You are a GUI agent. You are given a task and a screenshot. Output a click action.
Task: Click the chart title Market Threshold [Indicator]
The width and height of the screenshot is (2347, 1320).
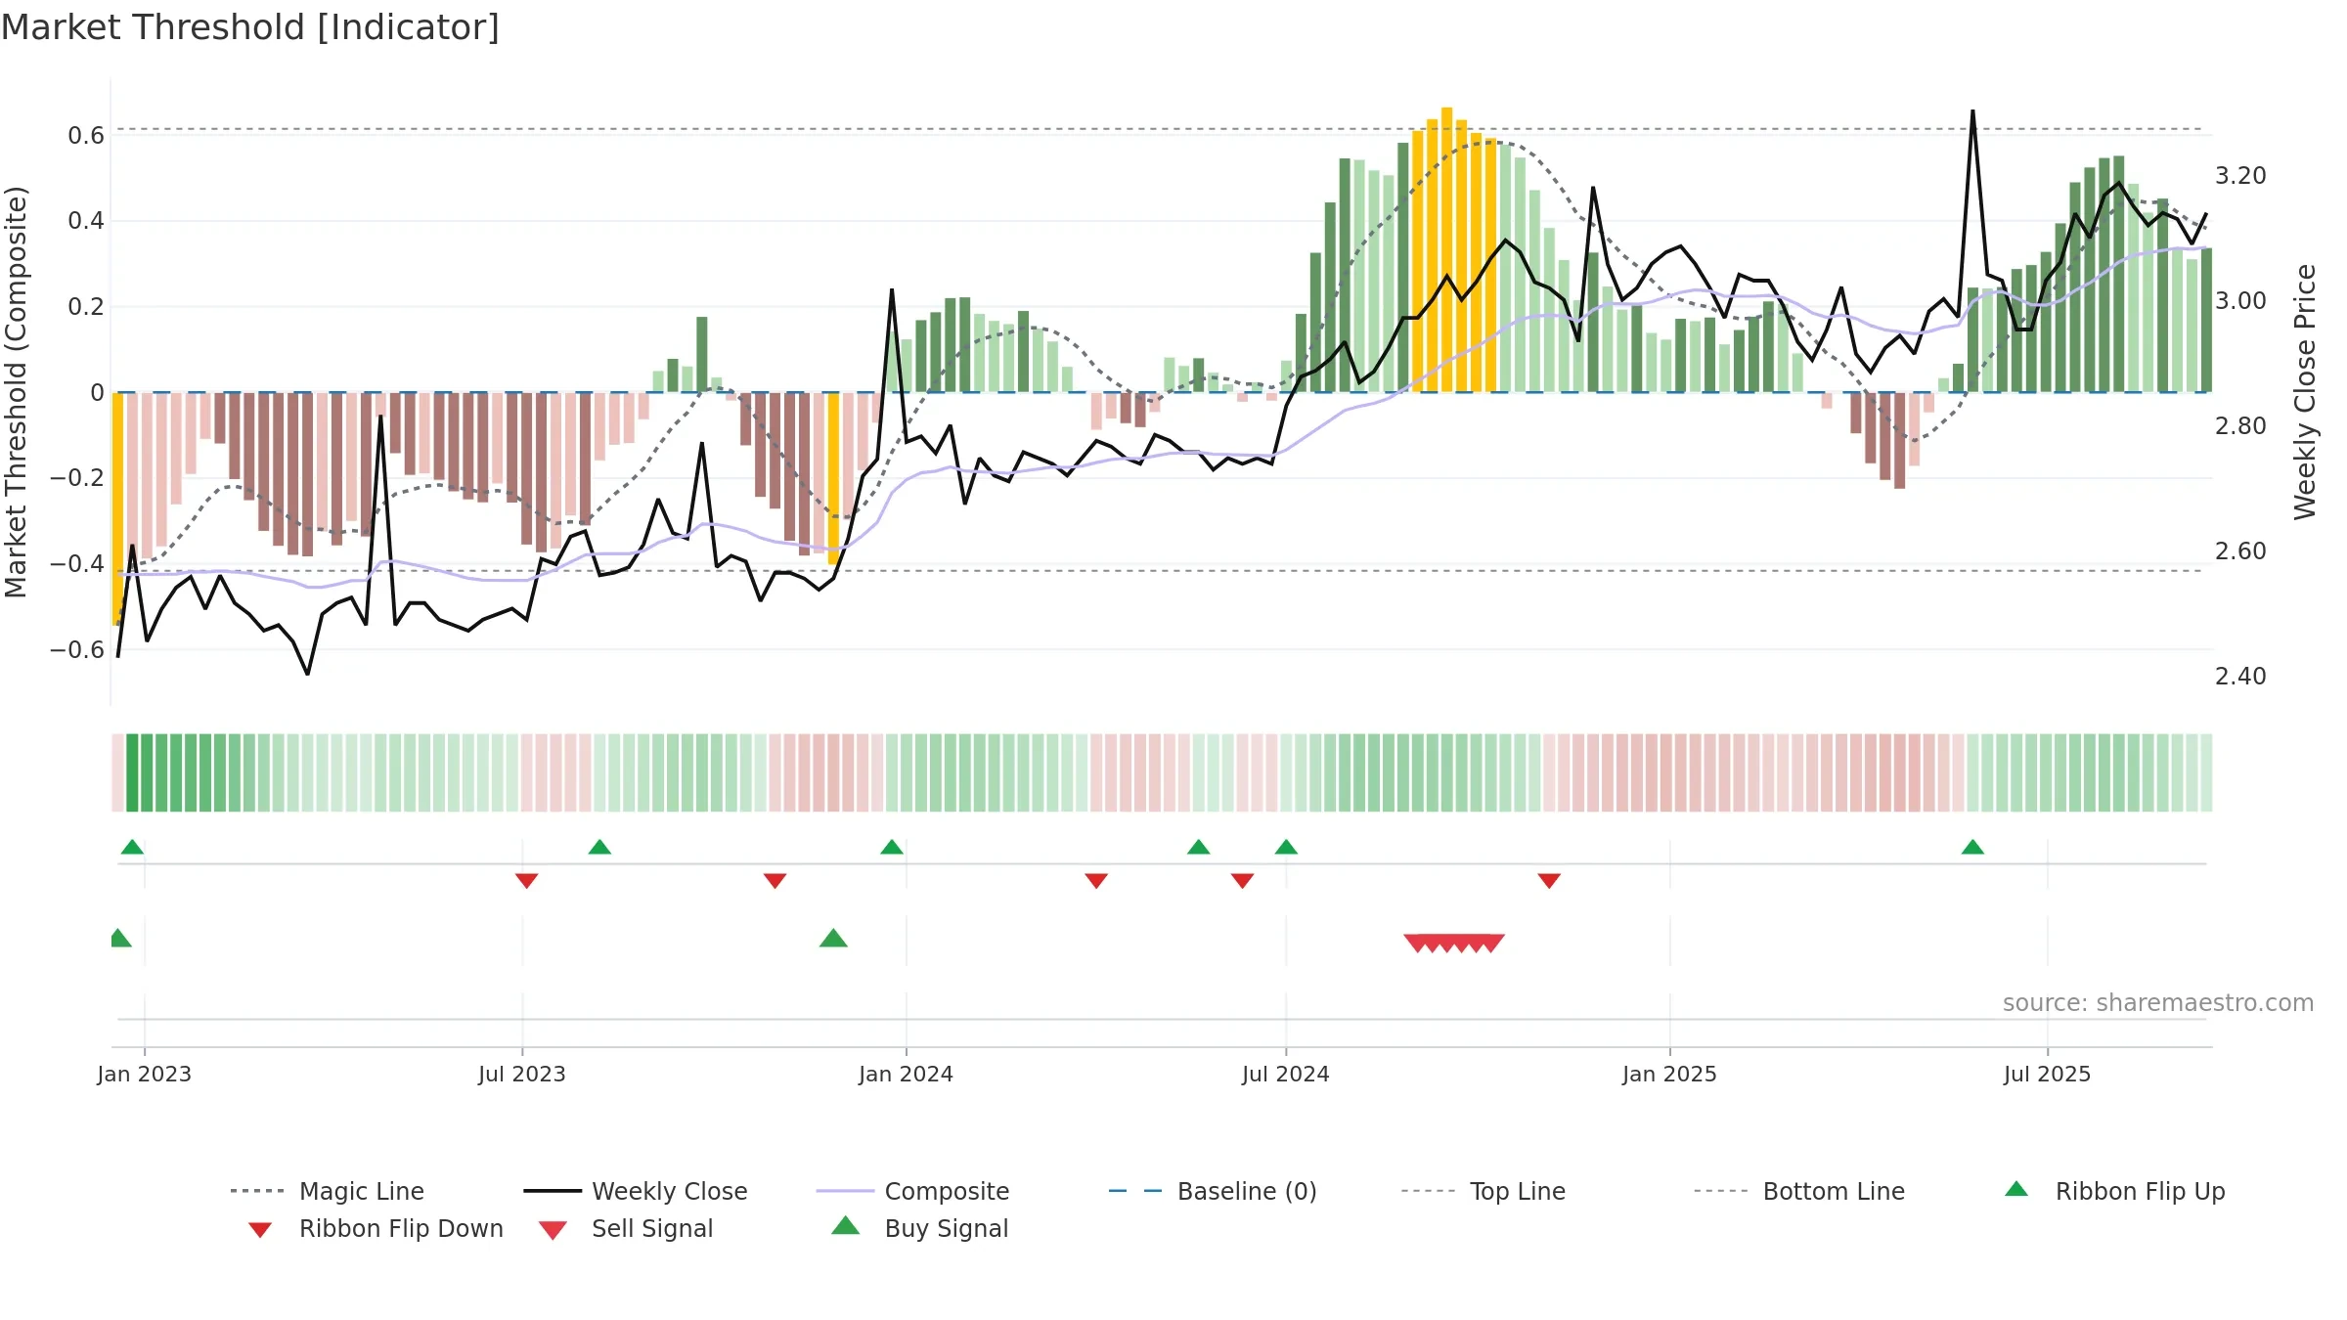250,27
